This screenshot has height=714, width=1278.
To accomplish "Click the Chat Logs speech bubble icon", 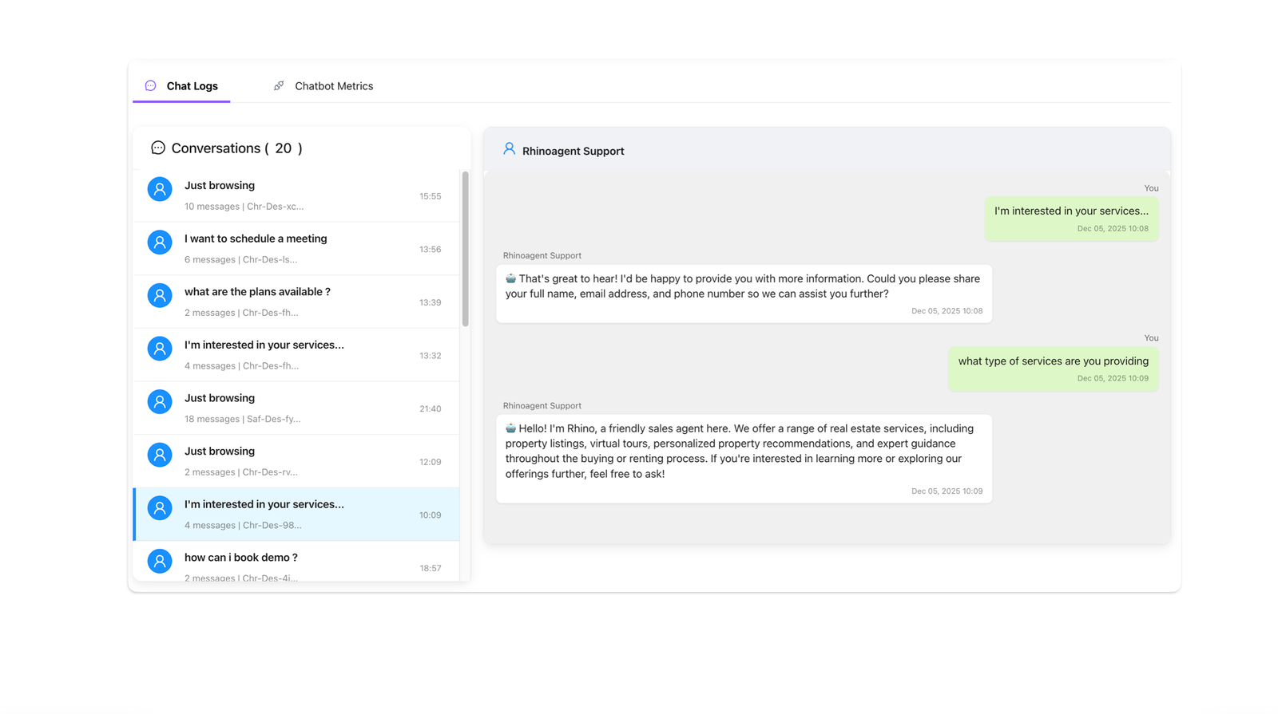I will click(x=150, y=85).
